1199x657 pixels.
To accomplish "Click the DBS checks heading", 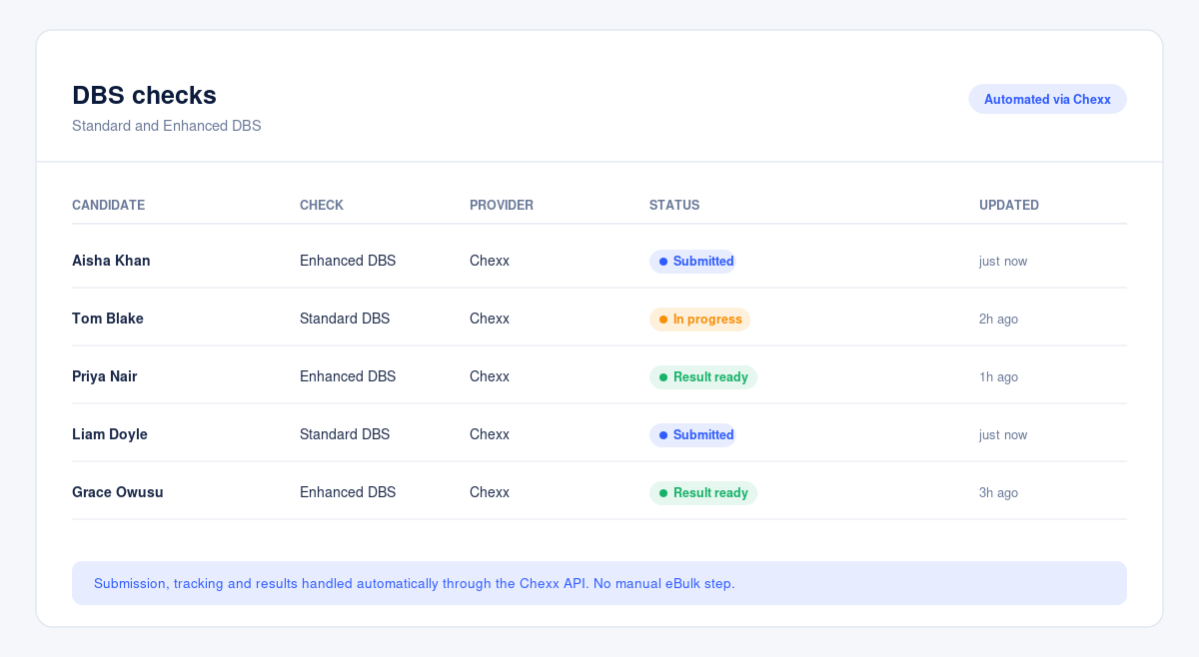I will point(144,95).
